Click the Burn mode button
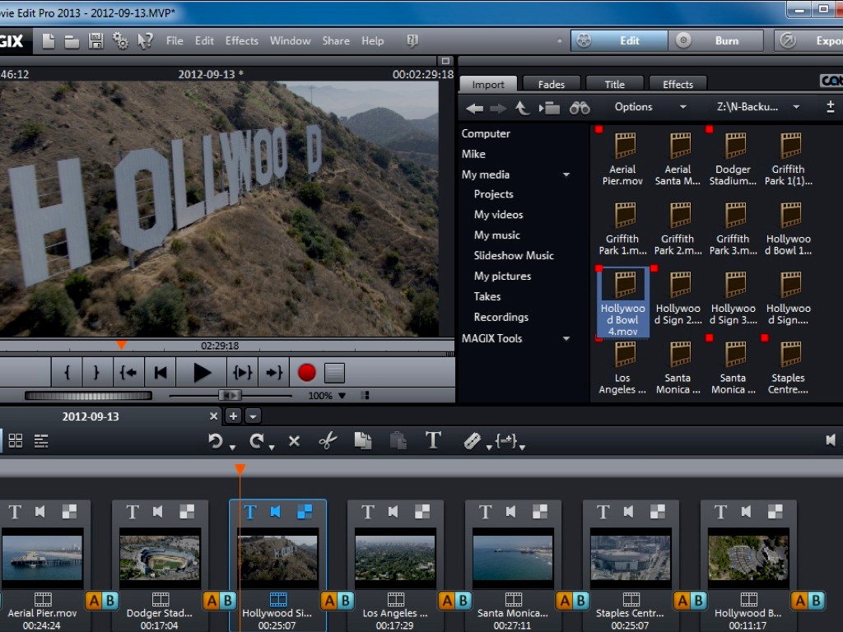The height and width of the screenshot is (632, 843). [715, 40]
